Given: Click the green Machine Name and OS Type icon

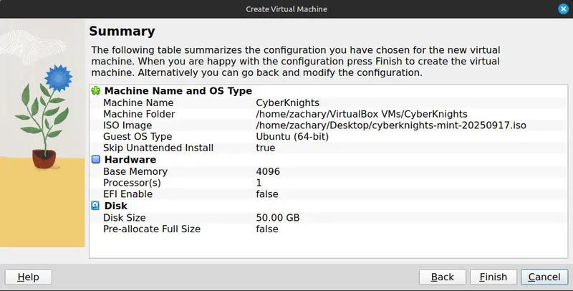Looking at the screenshot, I should pyautogui.click(x=96, y=90).
